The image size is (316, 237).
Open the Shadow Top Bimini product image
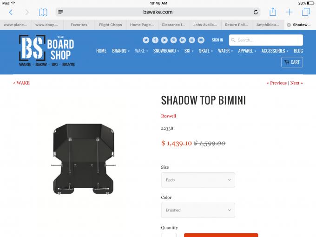click(84, 159)
